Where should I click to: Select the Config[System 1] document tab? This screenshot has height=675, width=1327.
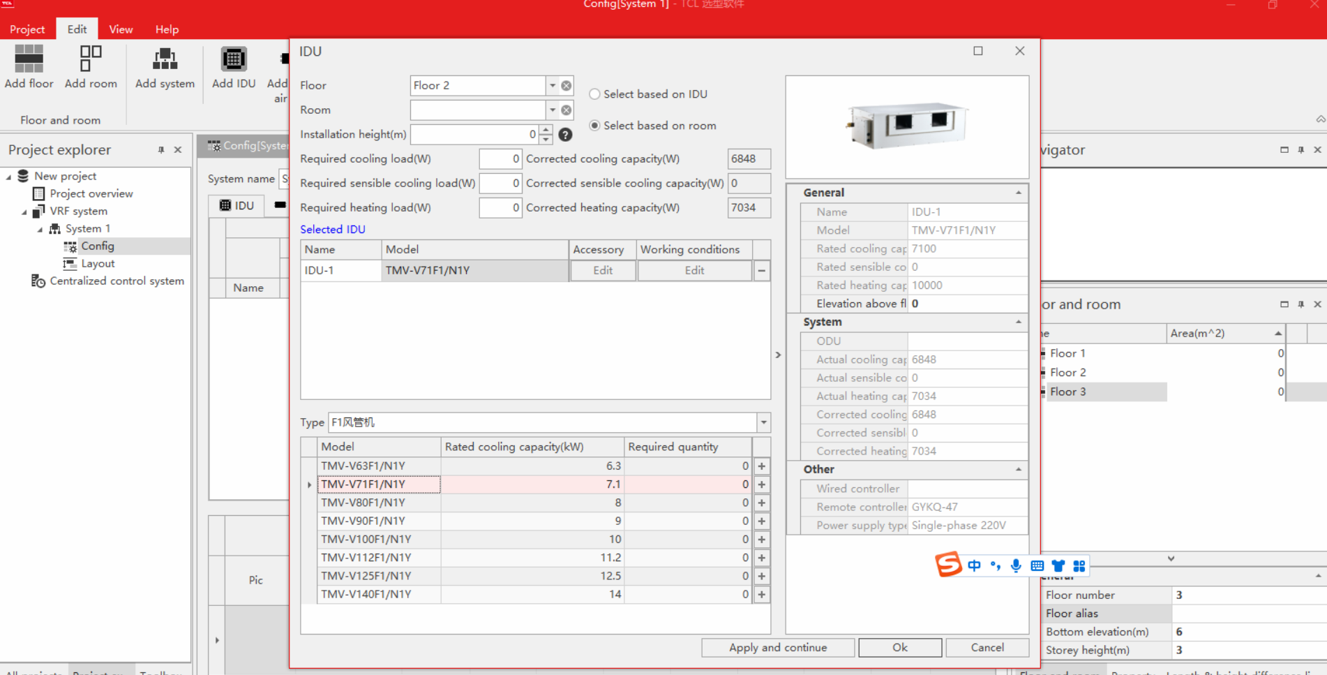tap(248, 146)
